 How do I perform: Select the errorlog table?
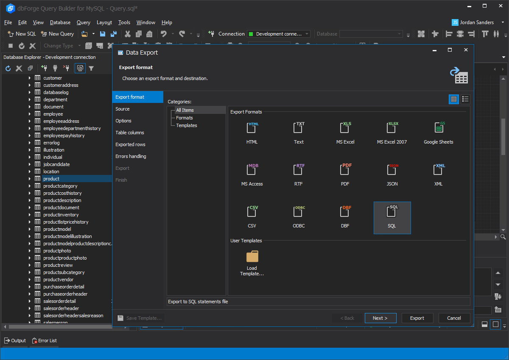[x=51, y=143]
